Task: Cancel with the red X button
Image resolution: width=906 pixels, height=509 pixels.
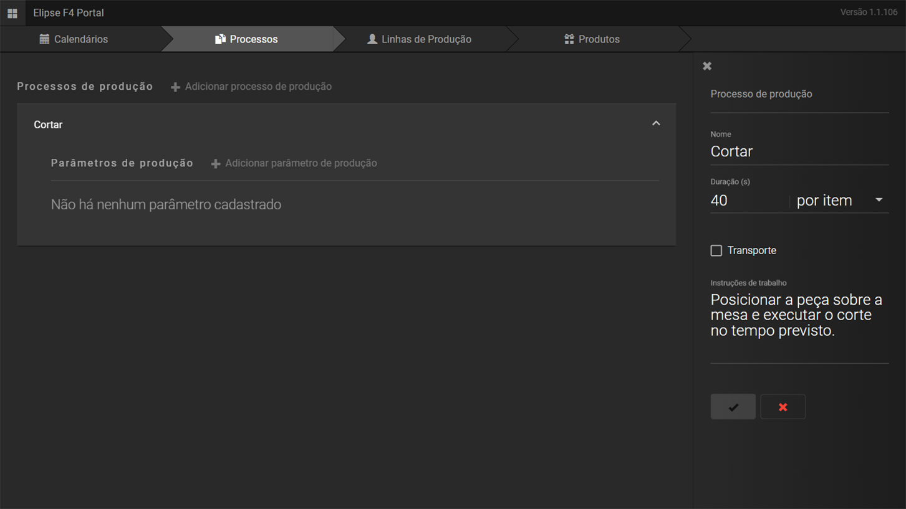Action: [x=783, y=407]
